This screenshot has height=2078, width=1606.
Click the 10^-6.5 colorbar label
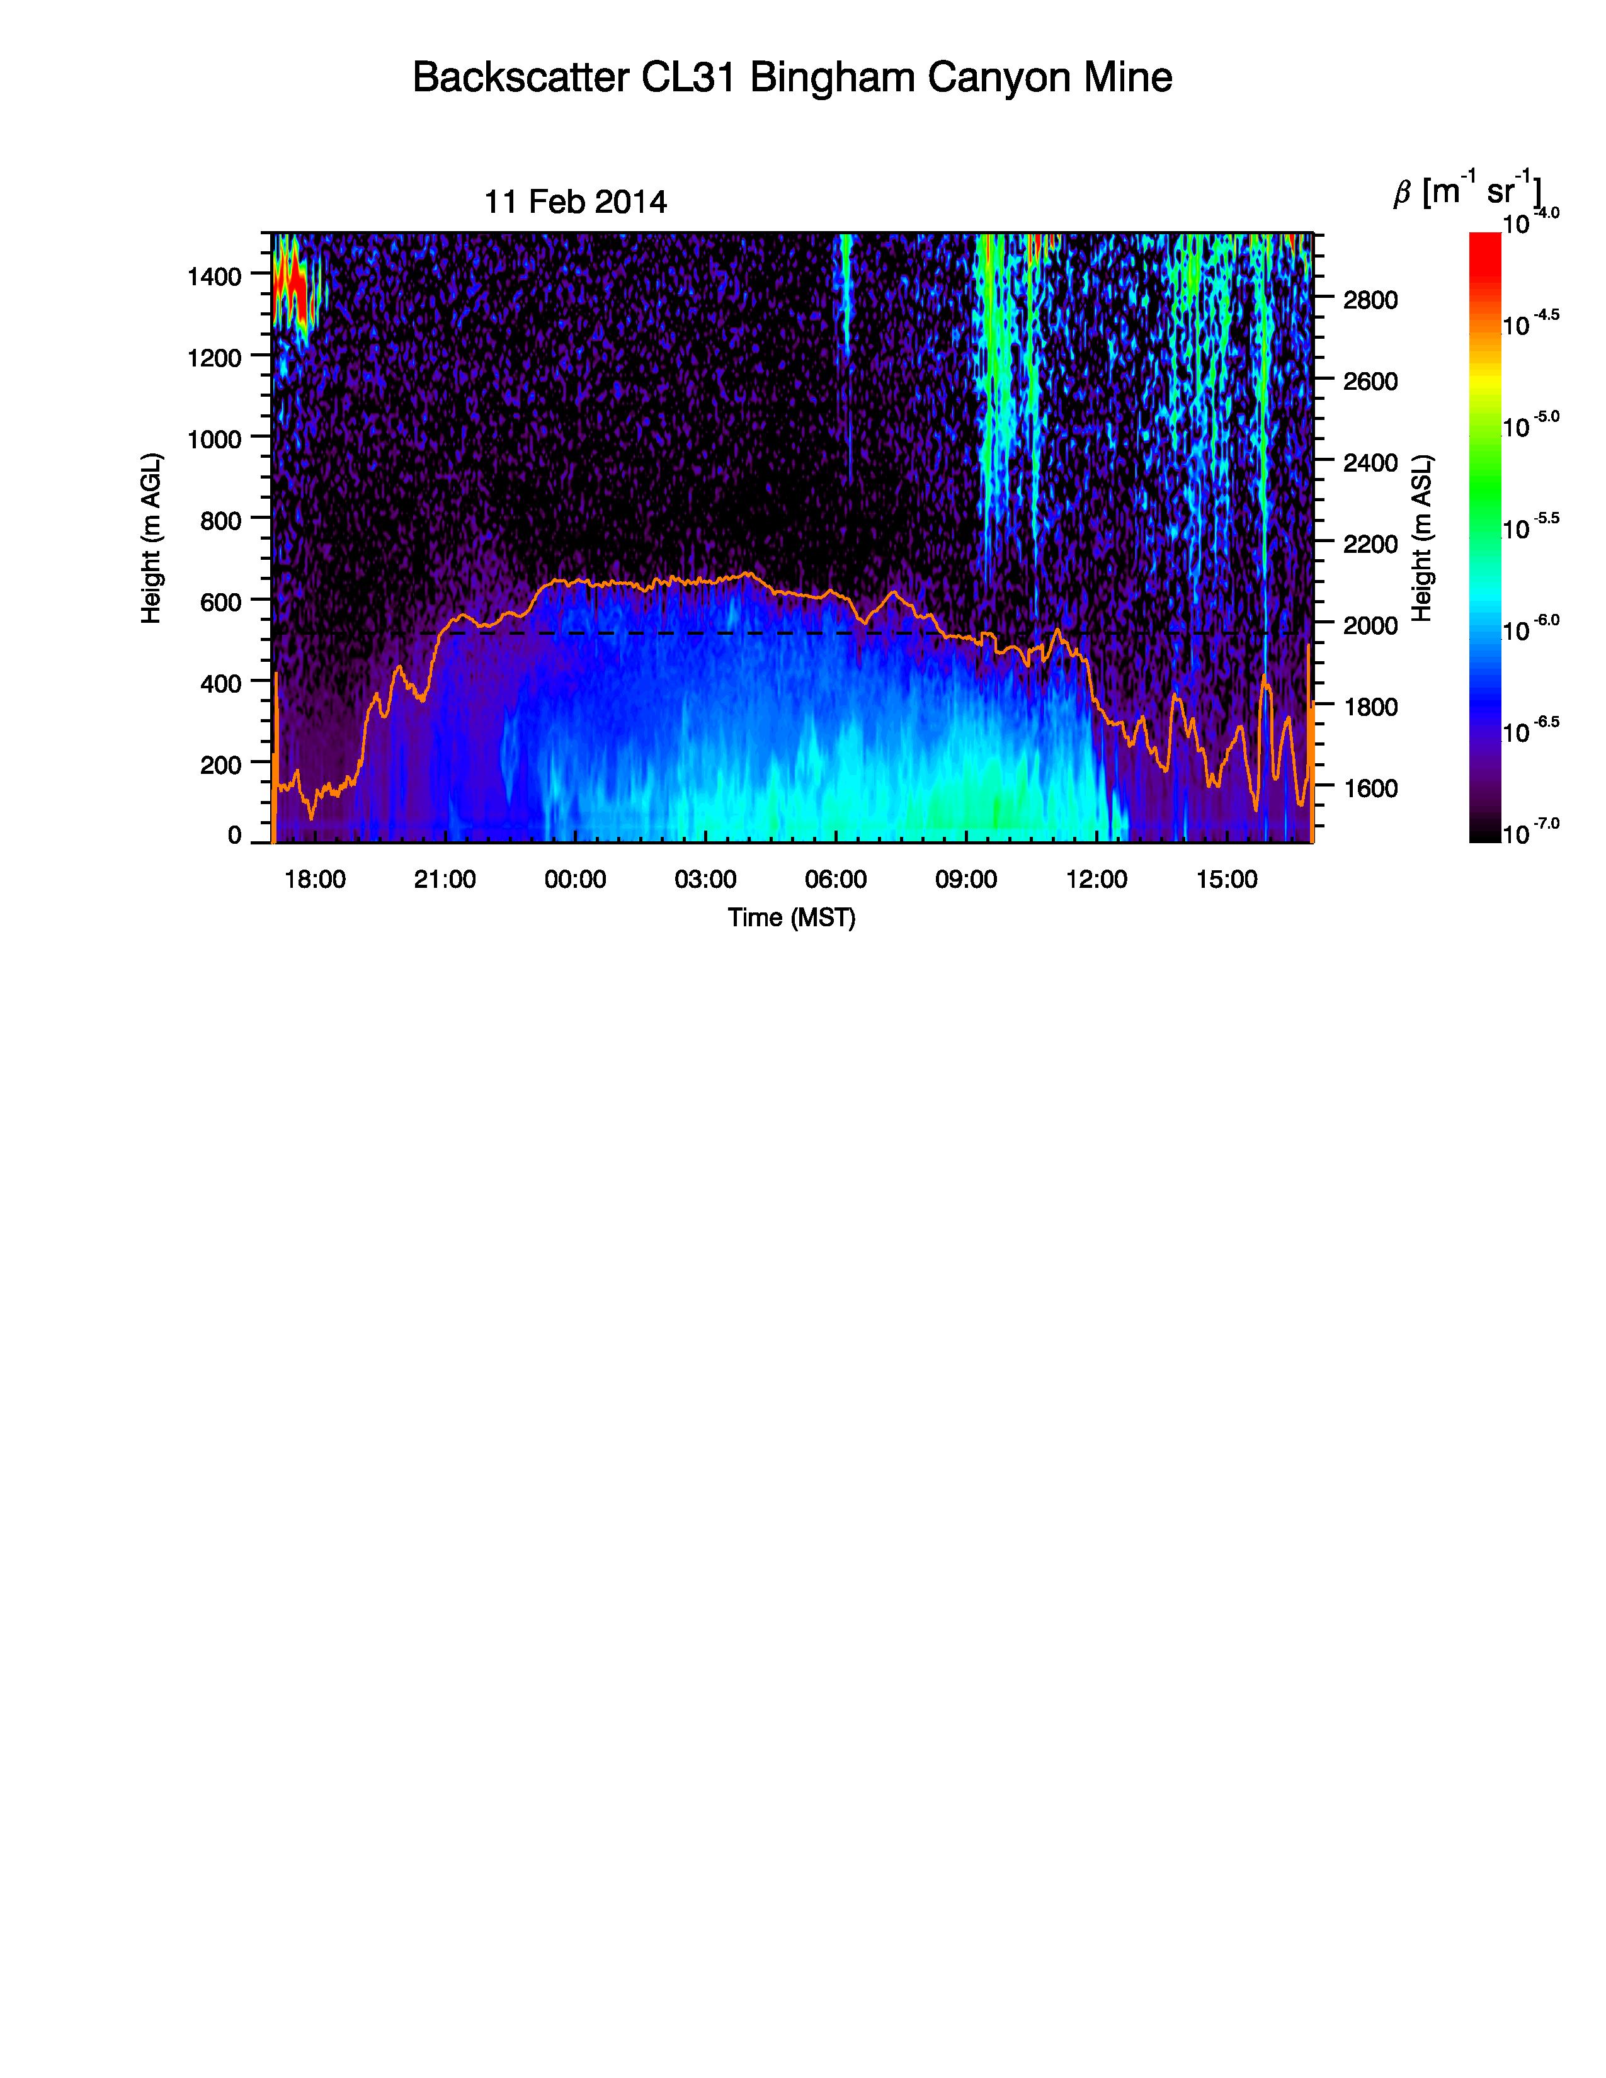tap(1530, 730)
